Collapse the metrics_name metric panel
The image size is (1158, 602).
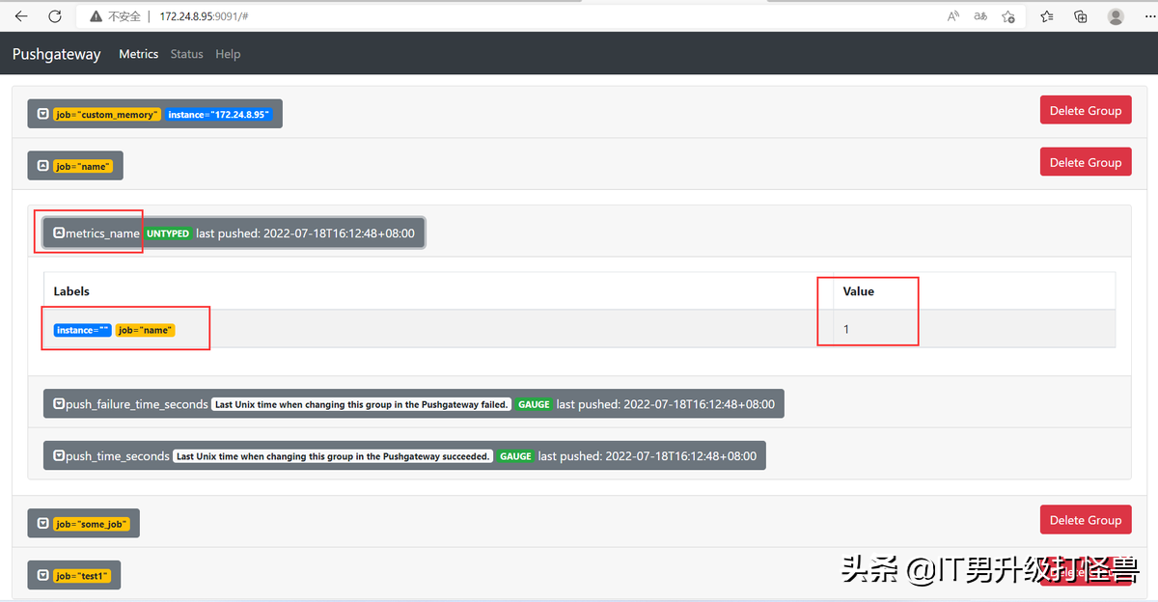click(59, 233)
